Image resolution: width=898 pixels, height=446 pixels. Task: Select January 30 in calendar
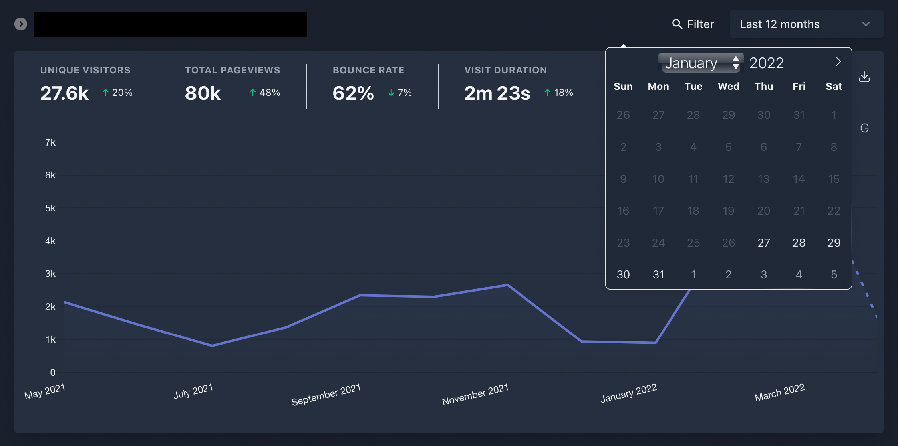click(623, 274)
